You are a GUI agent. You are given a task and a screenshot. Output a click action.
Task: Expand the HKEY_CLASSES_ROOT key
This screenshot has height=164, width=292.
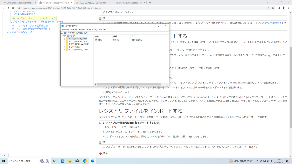coord(65,39)
